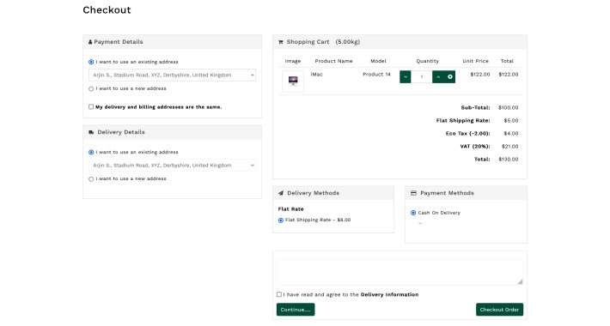Viewport: 610px width, 326px height.
Task: Increase iMac quantity with the up arrow
Action: [438, 76]
